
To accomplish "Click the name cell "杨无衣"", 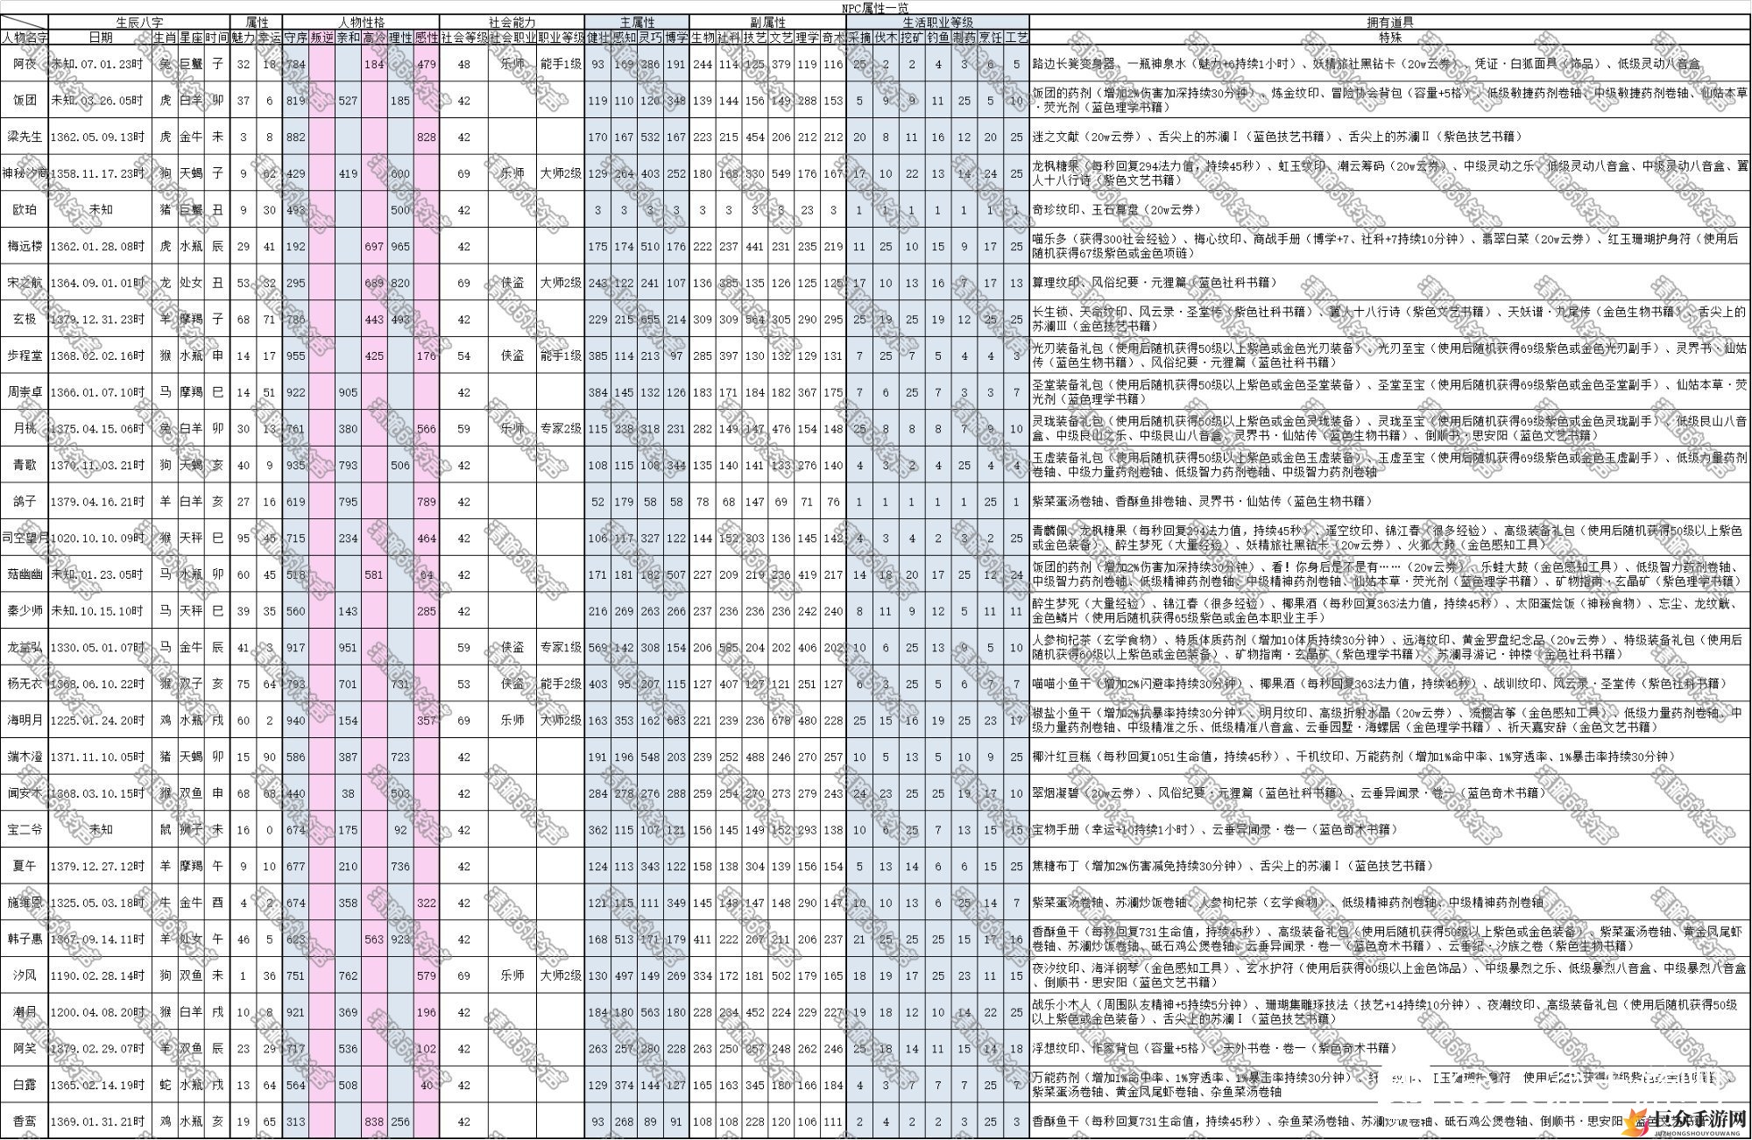I will pos(25,684).
